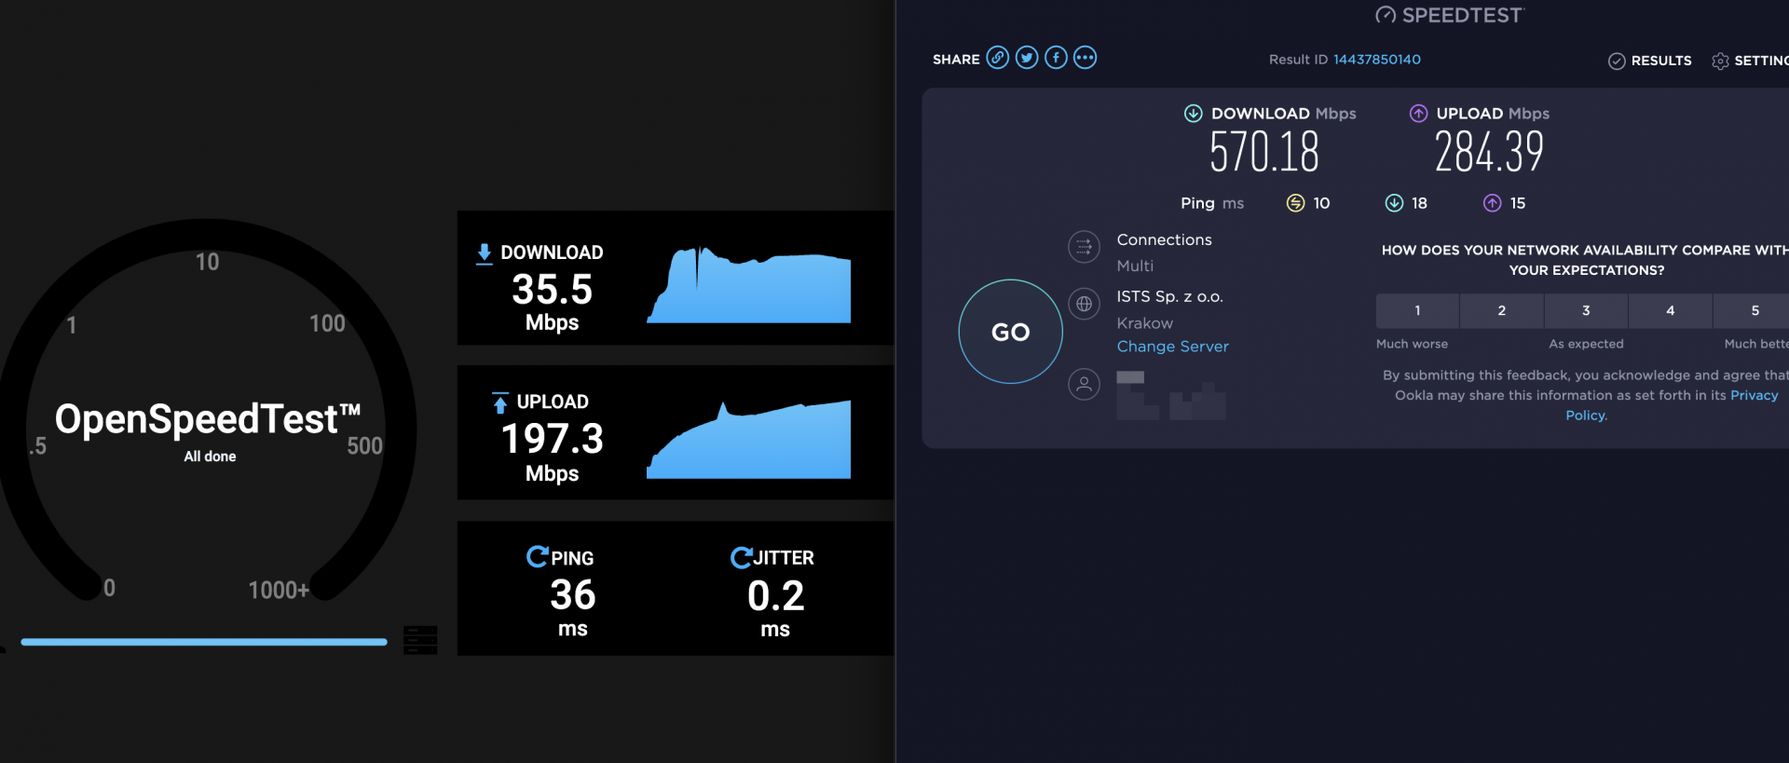Share the result on Facebook
Screen dimensions: 1789x763
(1056, 58)
